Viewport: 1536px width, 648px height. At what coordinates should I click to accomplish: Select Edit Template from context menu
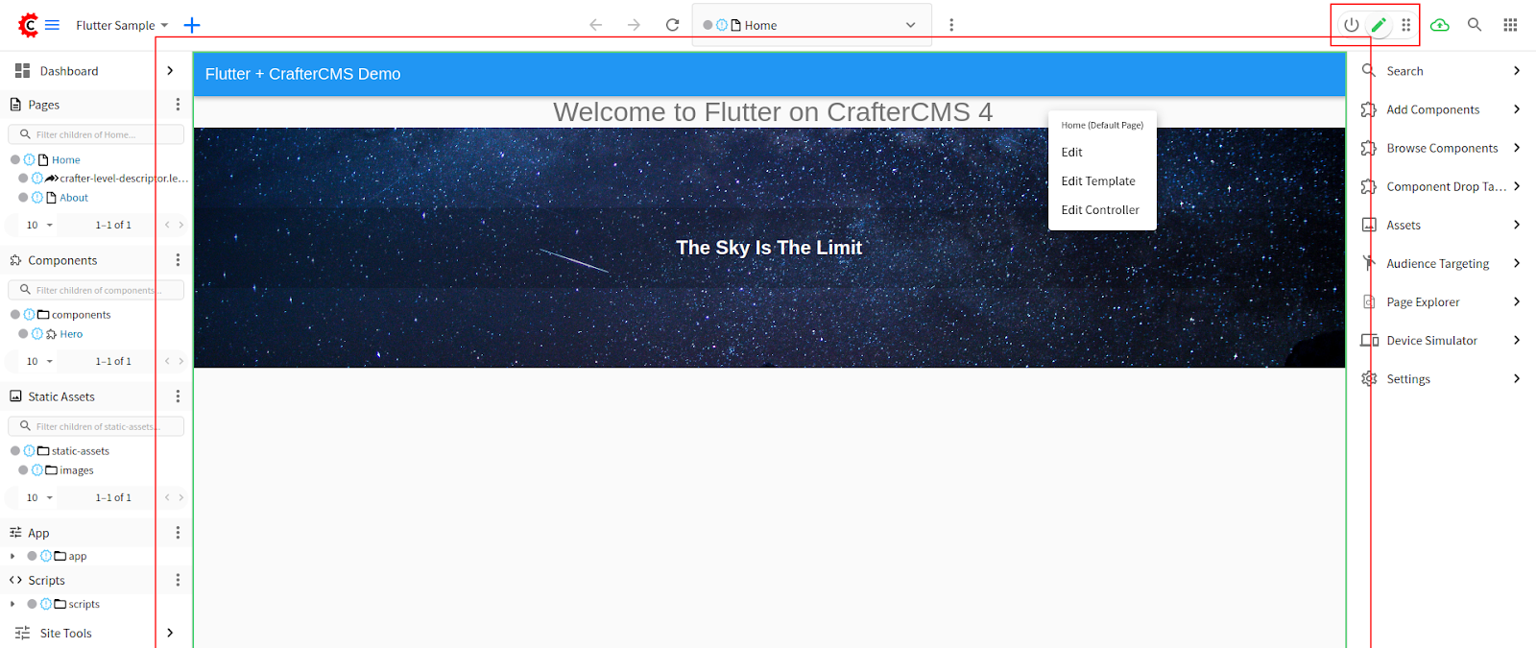1097,180
